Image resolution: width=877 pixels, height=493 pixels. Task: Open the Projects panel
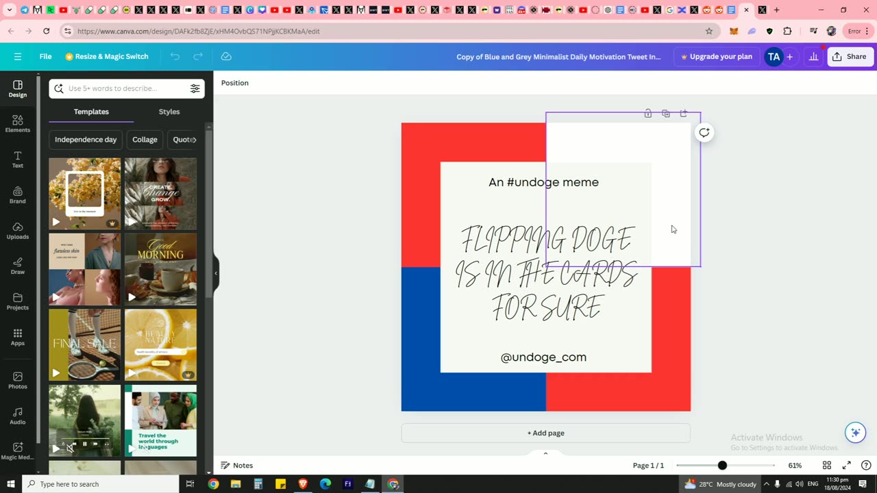coord(18,302)
